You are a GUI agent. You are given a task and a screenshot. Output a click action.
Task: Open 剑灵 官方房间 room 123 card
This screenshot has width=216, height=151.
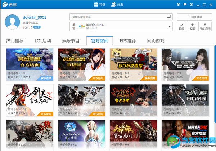[x=30, y=100]
